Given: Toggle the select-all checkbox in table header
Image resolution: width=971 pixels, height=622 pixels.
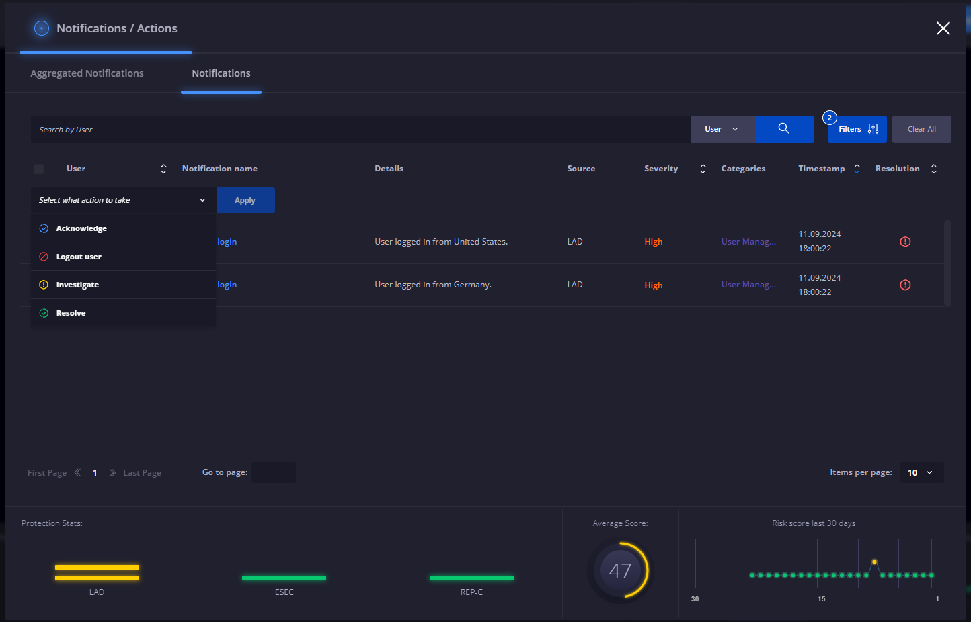Looking at the screenshot, I should 39,169.
